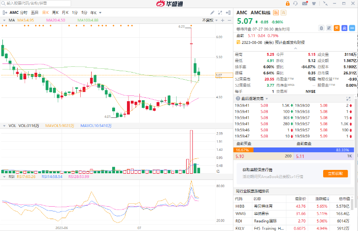Open the chart in fullscreen mode
The height and width of the screenshot is (231, 358).
(x=220, y=12)
